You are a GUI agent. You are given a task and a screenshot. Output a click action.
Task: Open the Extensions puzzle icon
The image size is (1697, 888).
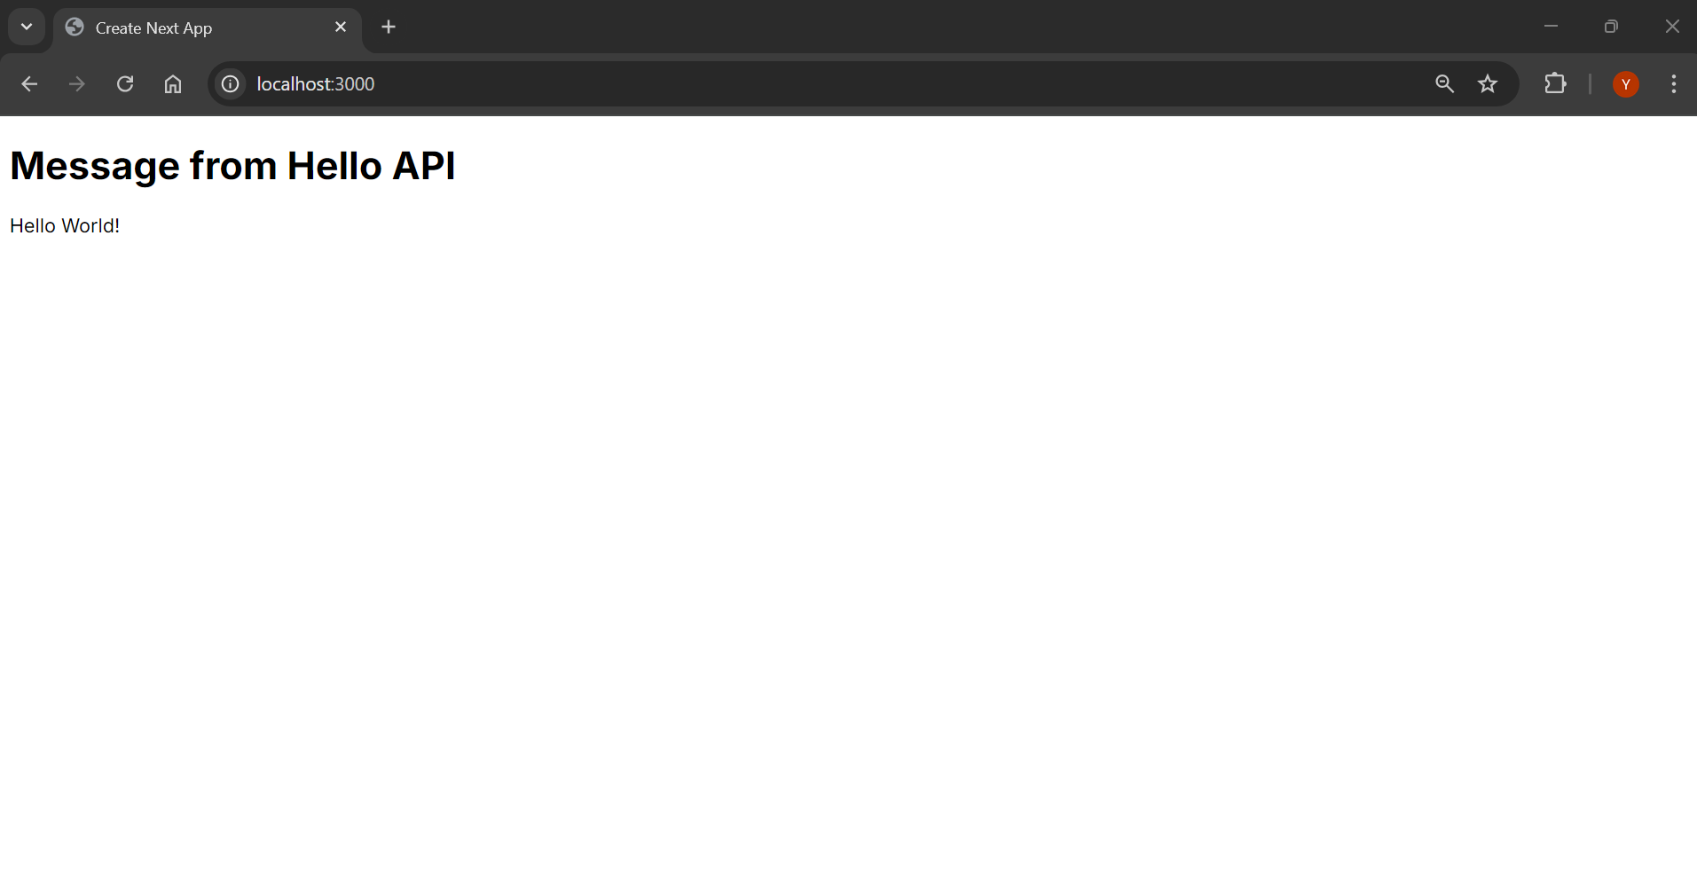coord(1555,83)
